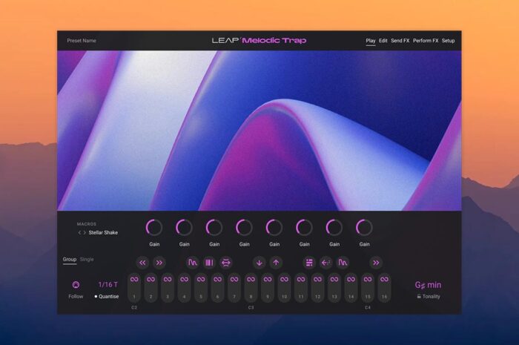Click the shuffle arrows icon above pad 6
The image size is (519, 345).
point(226,263)
